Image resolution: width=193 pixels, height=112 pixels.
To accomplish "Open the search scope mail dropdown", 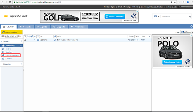I will point(157,16).
